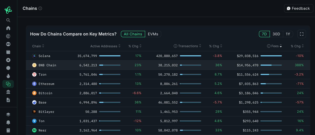Open the Tron row link
Viewport: 315px width, 135px height.
click(x=42, y=74)
